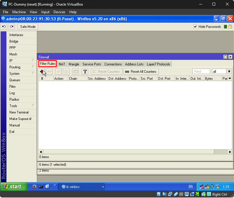Open the winbox taskbar group dropdown
The image size is (234, 198).
pos(103,187)
